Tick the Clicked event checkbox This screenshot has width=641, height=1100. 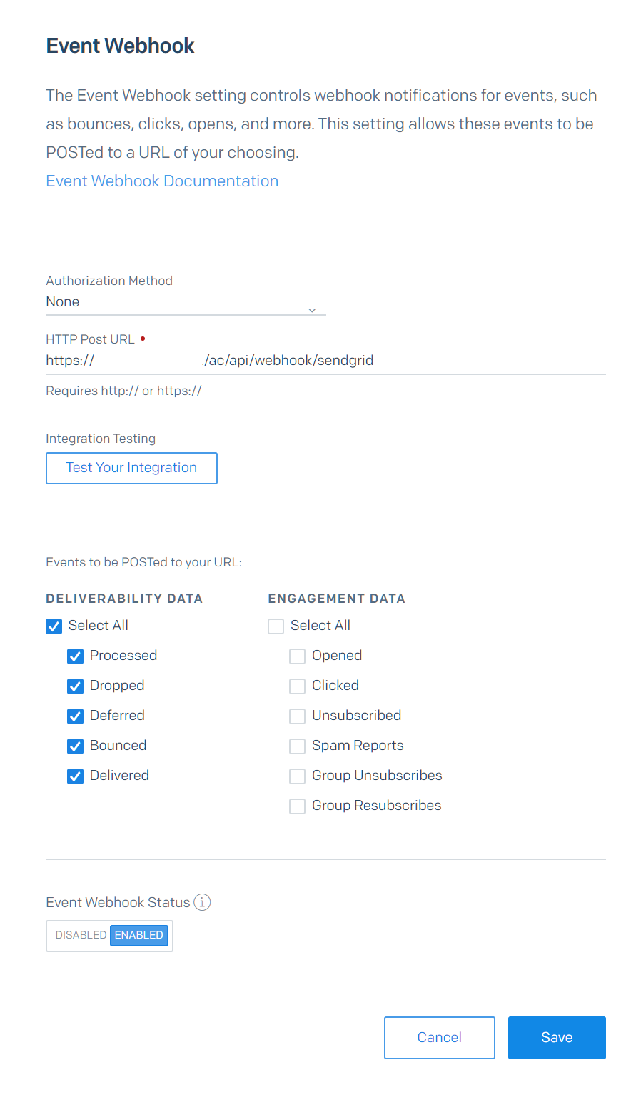point(297,686)
